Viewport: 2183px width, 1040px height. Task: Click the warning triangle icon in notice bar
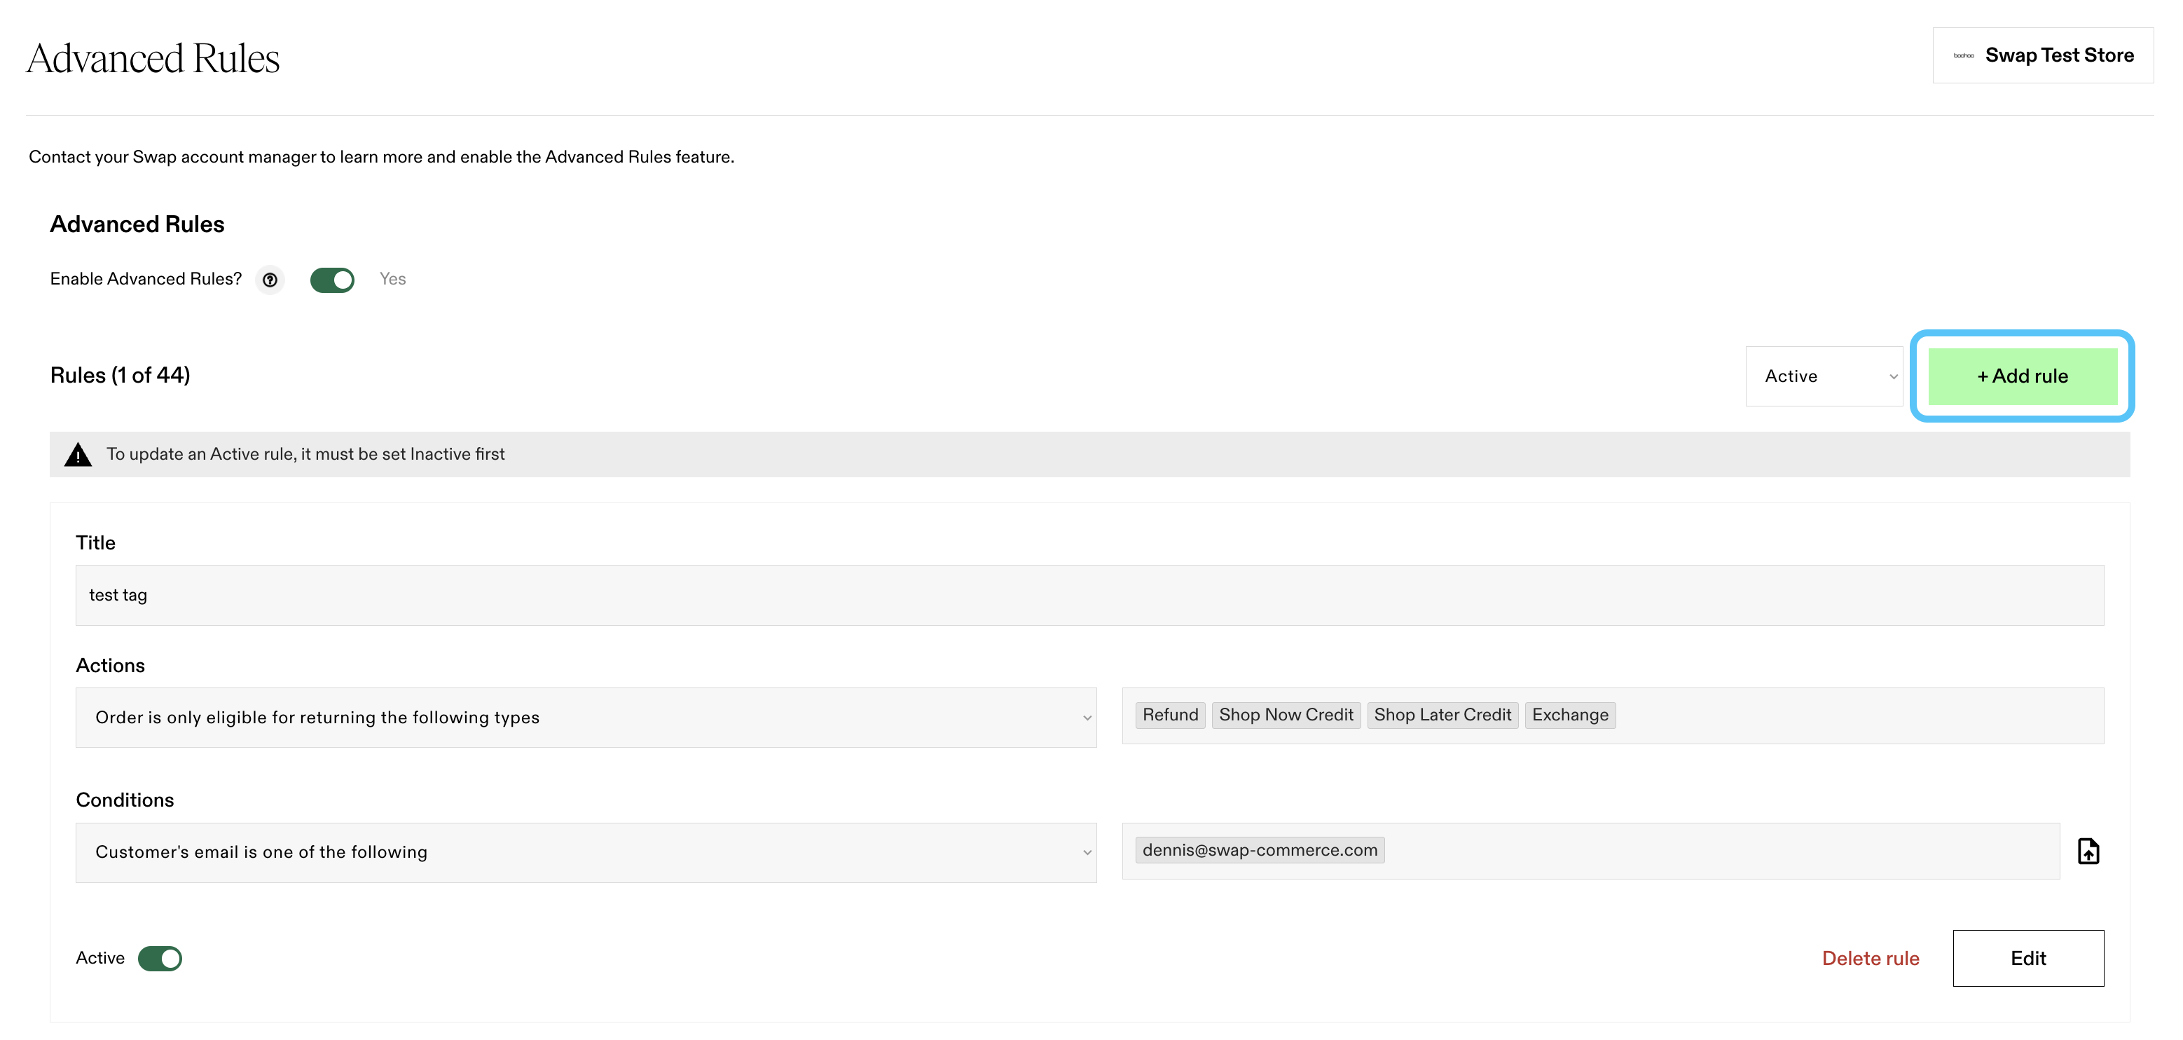click(x=78, y=454)
